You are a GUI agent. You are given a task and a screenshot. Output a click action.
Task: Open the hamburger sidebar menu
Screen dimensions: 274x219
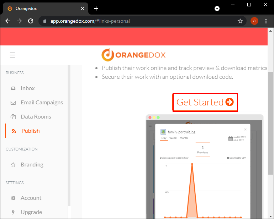(x=12, y=55)
